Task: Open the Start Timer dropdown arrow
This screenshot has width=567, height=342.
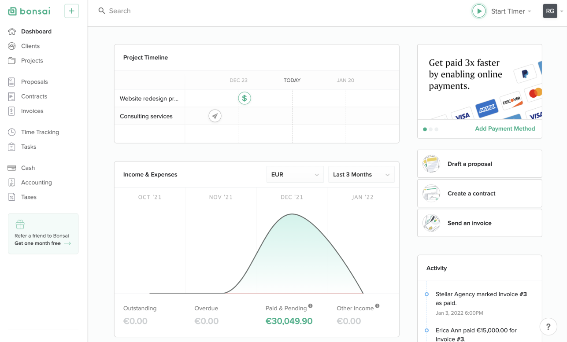Action: pos(530,11)
